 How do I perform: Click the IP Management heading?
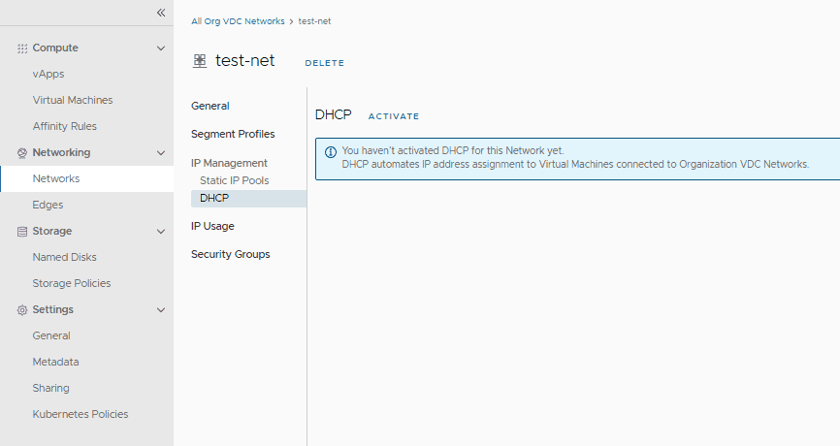[x=229, y=163]
